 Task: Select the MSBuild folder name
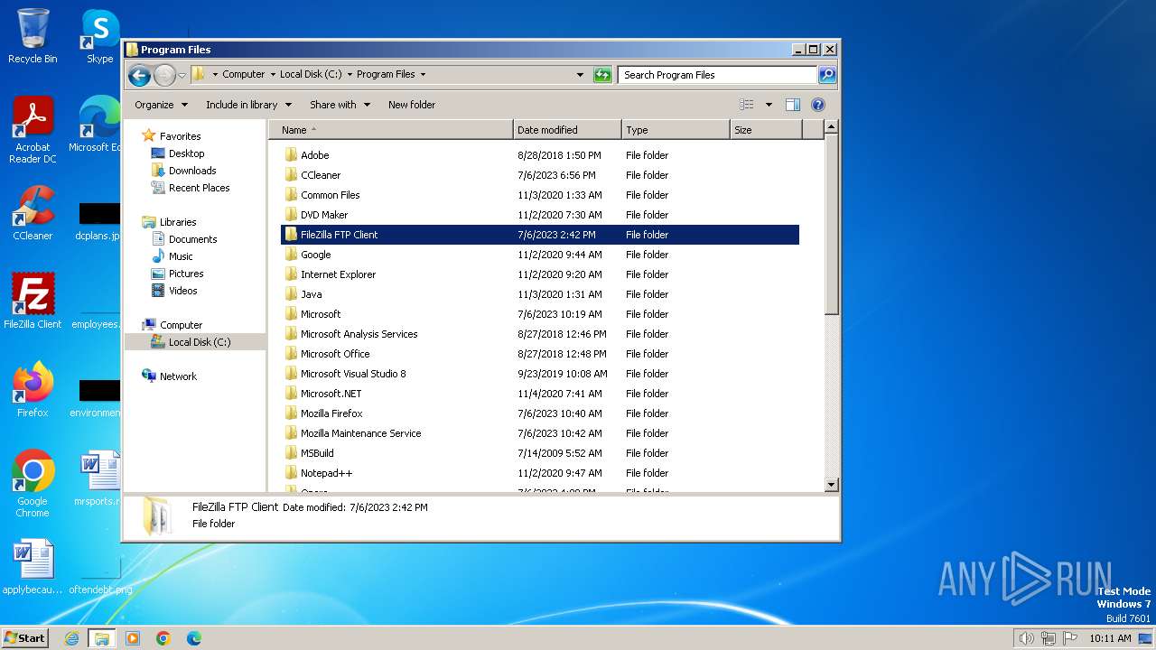pyautogui.click(x=317, y=453)
